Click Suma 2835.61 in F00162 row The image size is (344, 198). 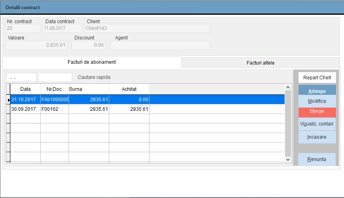click(89, 109)
